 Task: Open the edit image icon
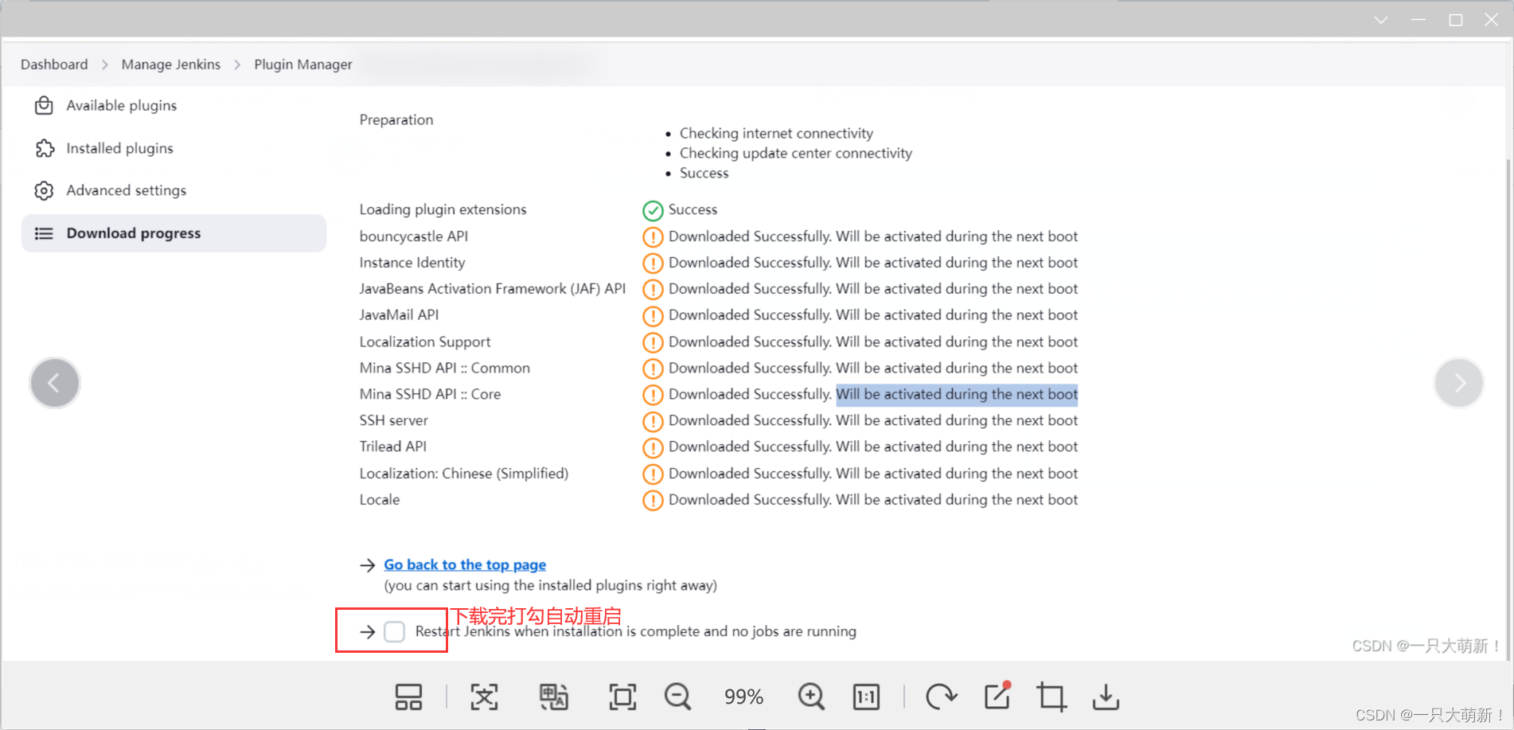click(997, 696)
